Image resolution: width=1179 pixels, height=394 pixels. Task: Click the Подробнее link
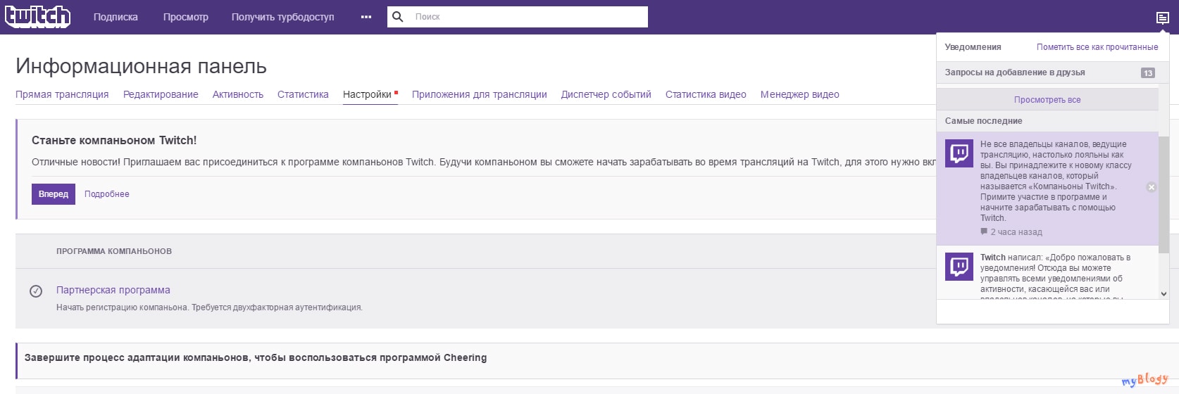(107, 194)
